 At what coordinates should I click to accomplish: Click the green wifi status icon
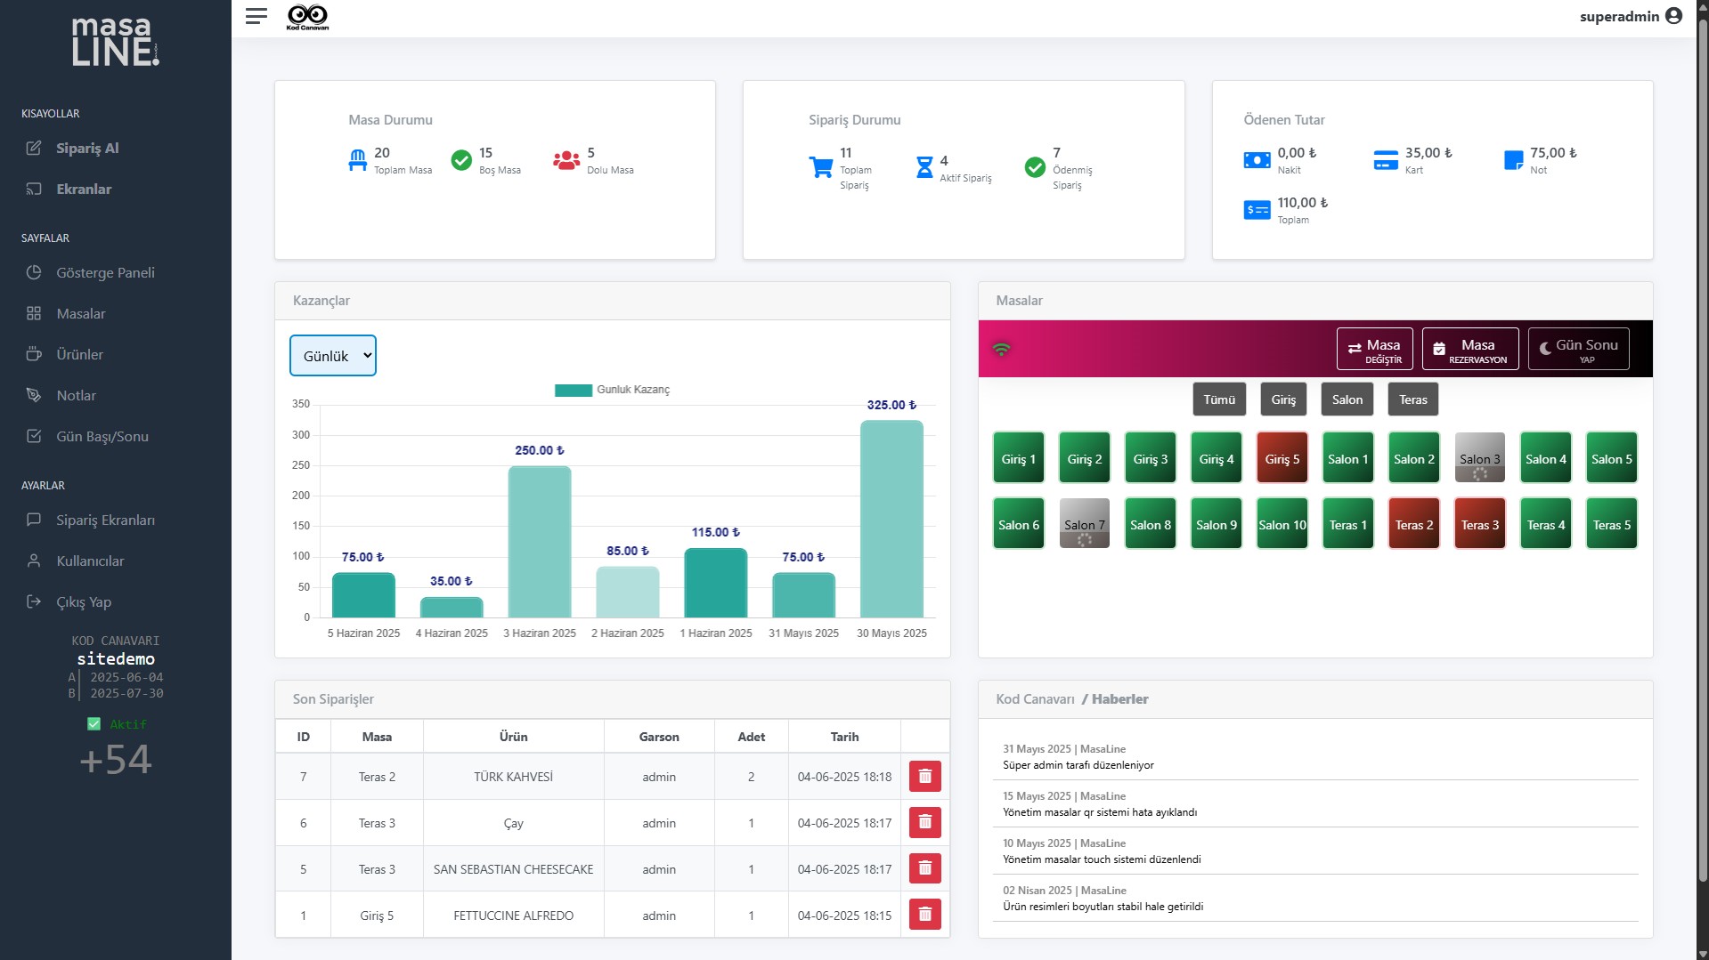tap(1001, 349)
